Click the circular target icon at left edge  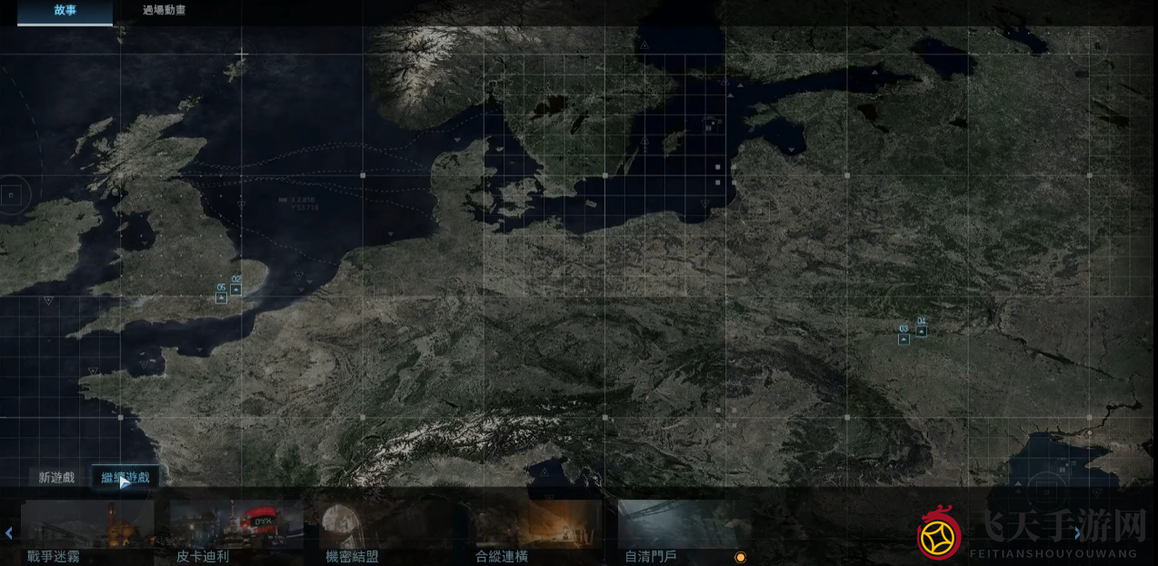tap(12, 194)
